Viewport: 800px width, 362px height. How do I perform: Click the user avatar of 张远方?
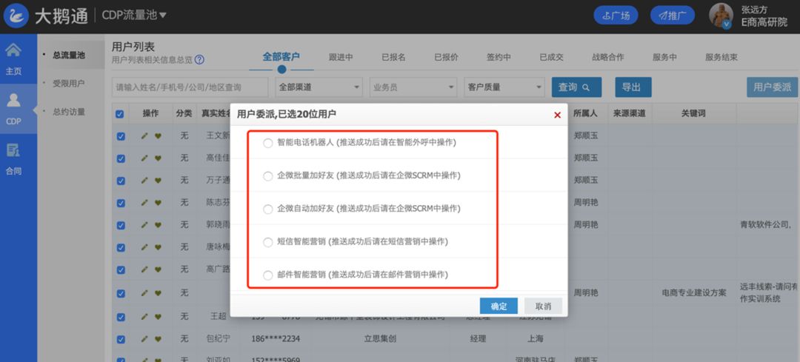[x=721, y=16]
